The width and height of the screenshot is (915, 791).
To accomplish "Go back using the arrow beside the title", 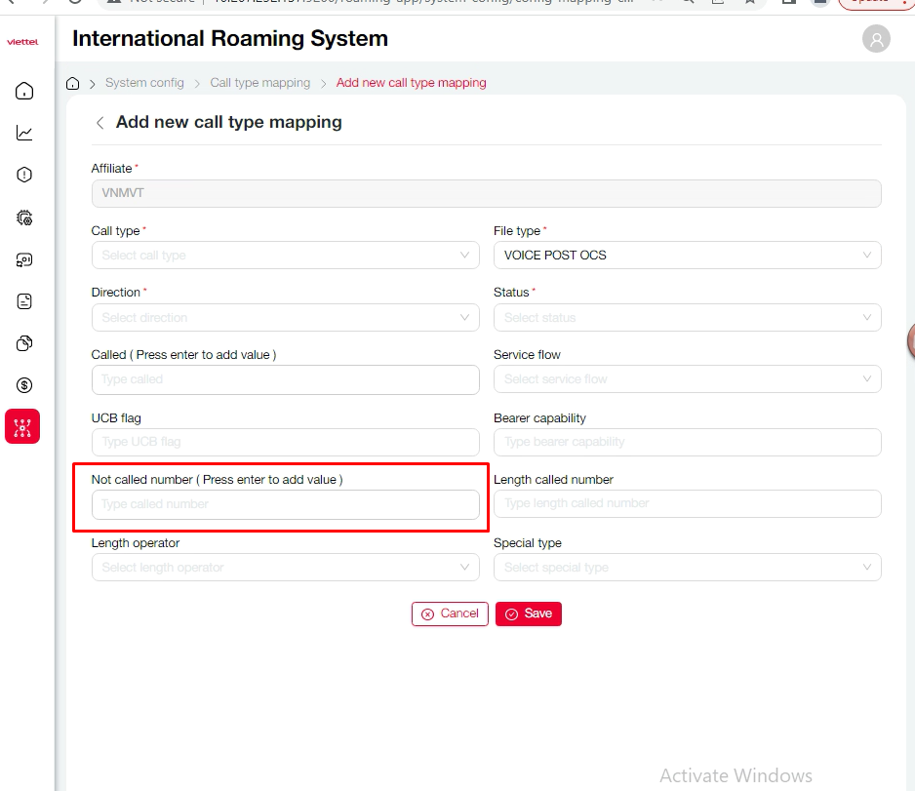I will click(x=99, y=123).
